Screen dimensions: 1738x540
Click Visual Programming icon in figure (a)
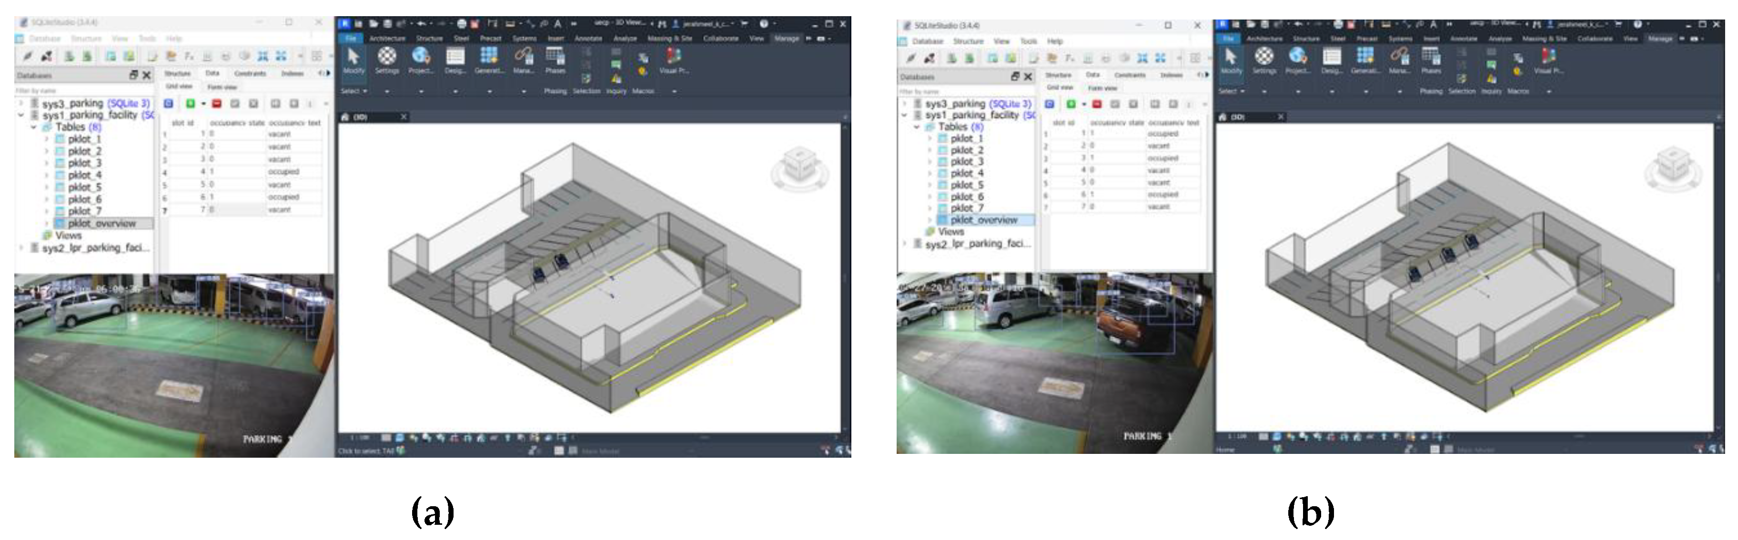(x=673, y=57)
